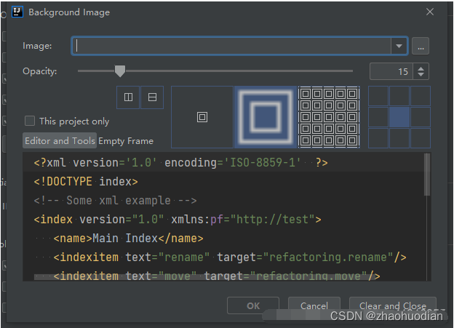Click the Opacity value field showing 15
The width and height of the screenshot is (454, 328).
coord(391,71)
